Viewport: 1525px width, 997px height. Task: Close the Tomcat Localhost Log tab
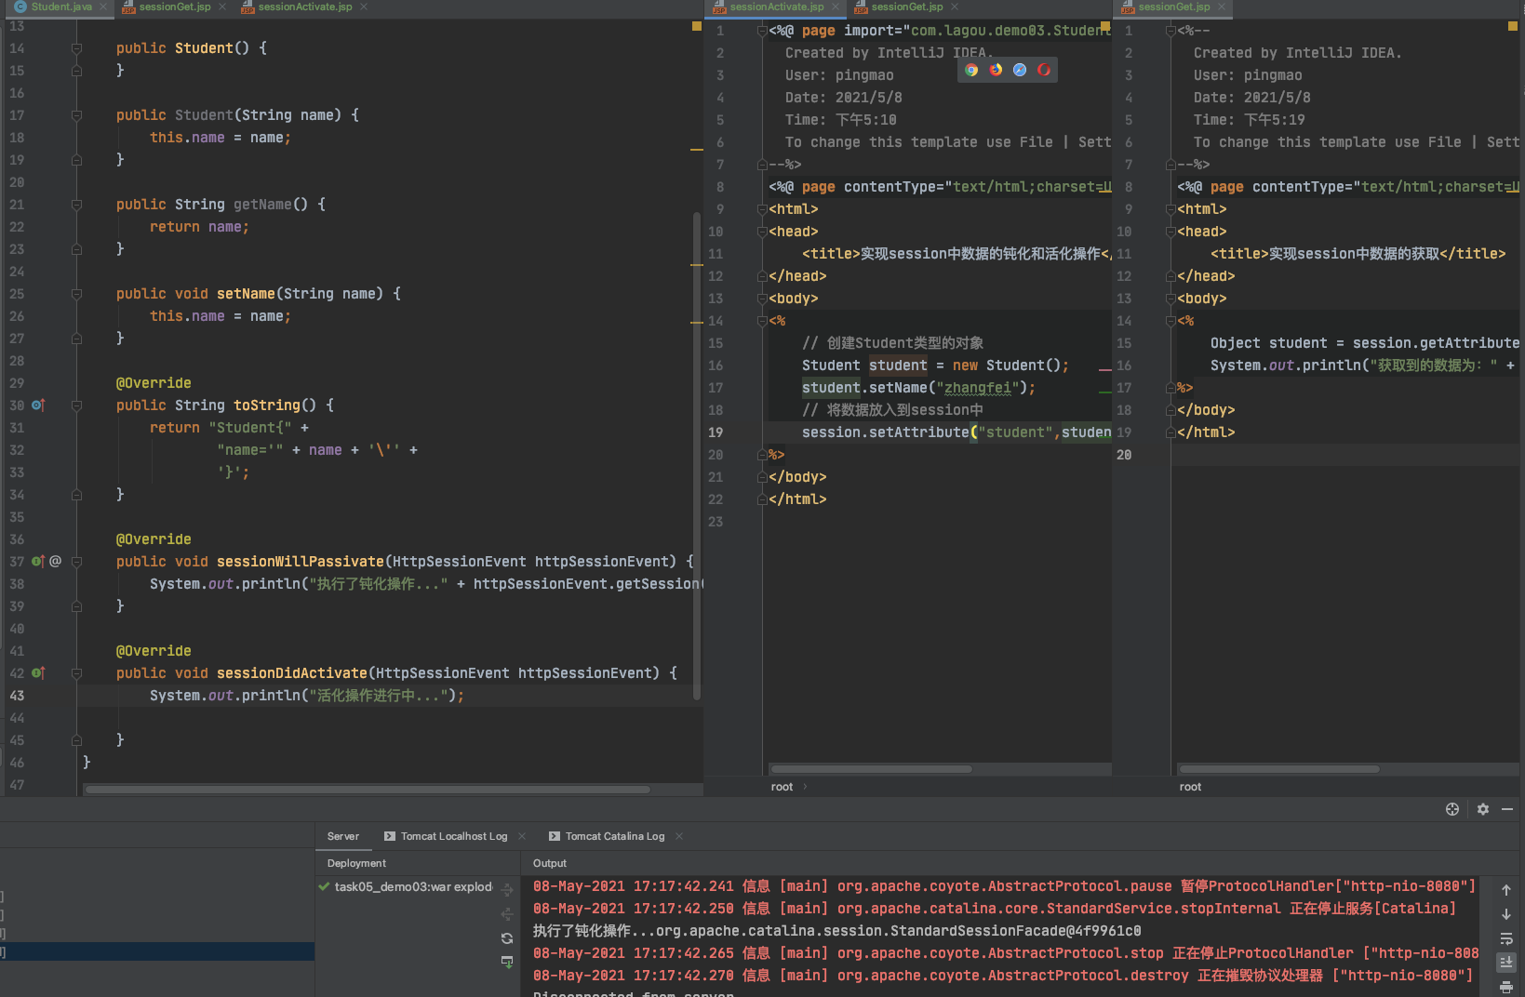tap(522, 836)
